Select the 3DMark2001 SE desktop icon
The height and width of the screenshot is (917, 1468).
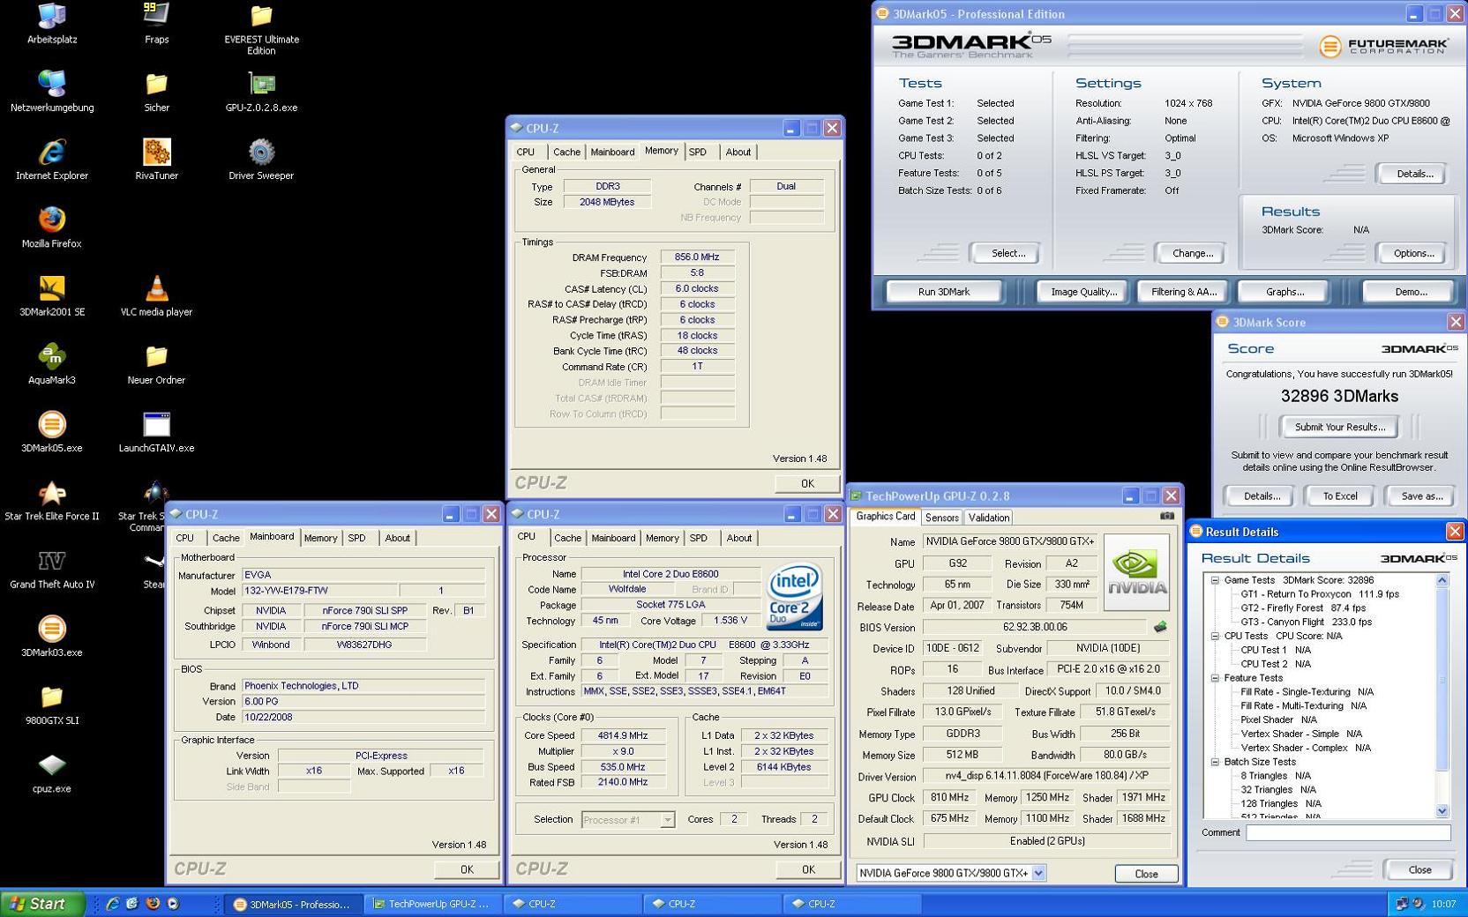coord(52,295)
